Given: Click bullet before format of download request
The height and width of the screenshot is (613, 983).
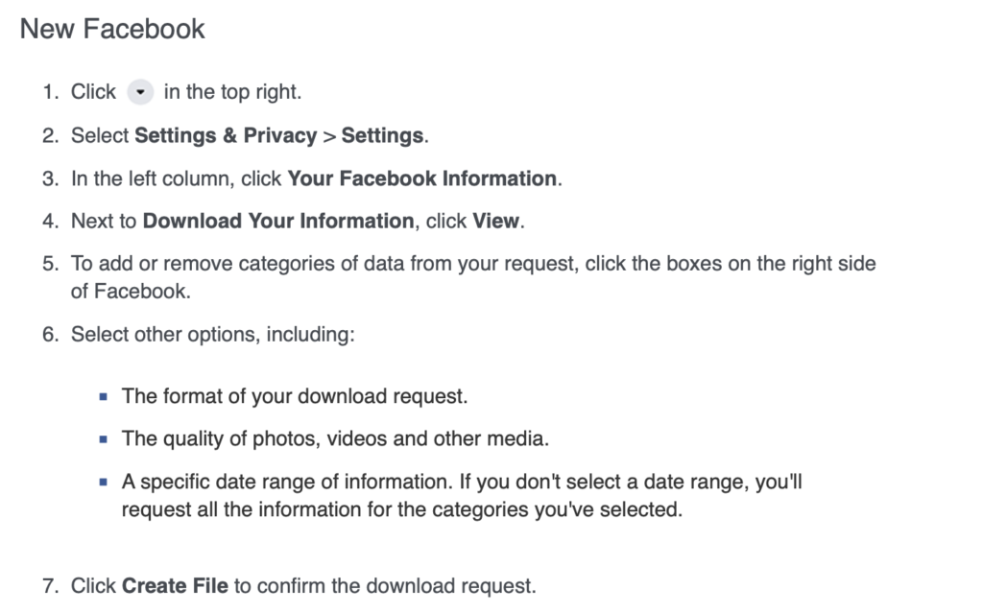Looking at the screenshot, I should coord(104,396).
